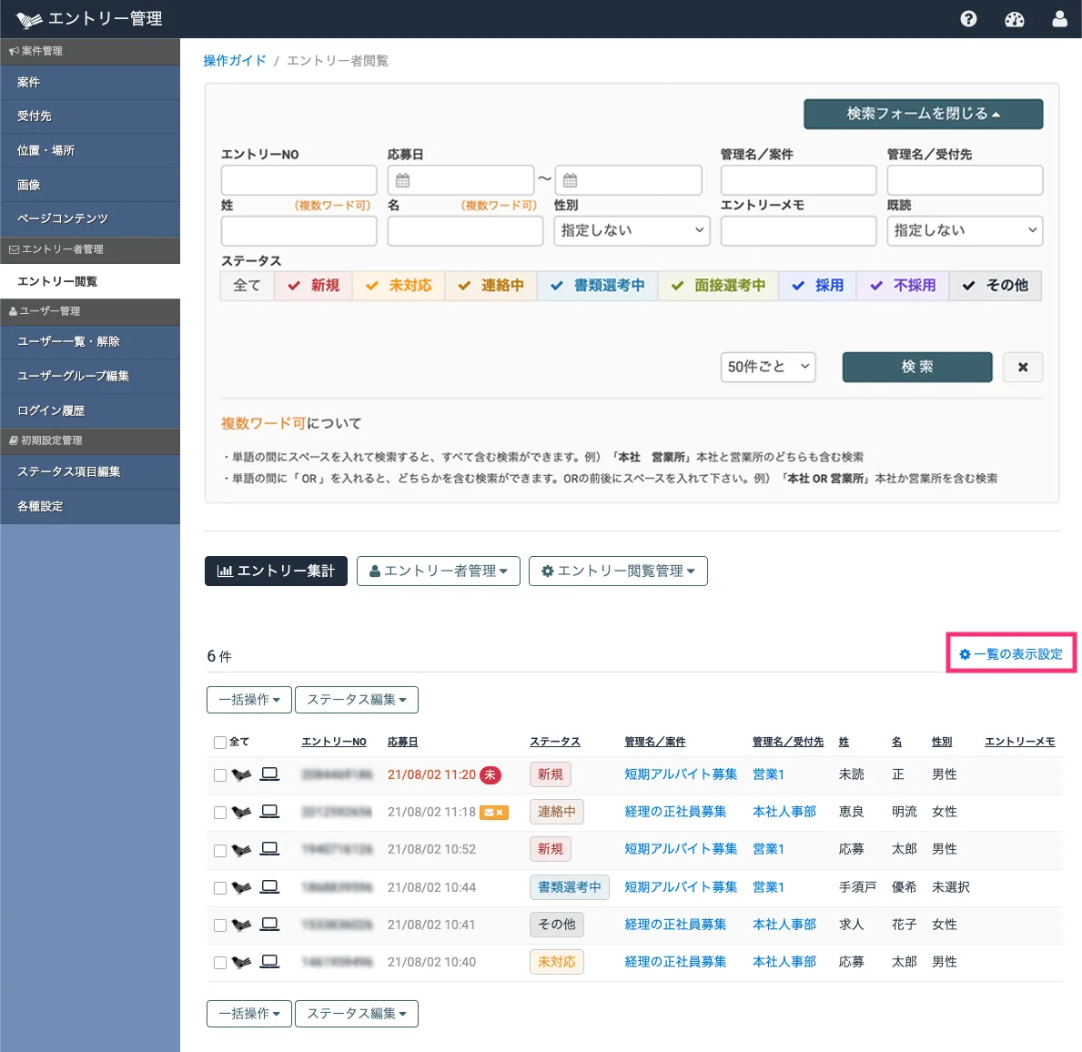Image resolution: width=1082 pixels, height=1052 pixels.
Task: Open ログイン履歴 in the sidebar
Action: [90, 410]
